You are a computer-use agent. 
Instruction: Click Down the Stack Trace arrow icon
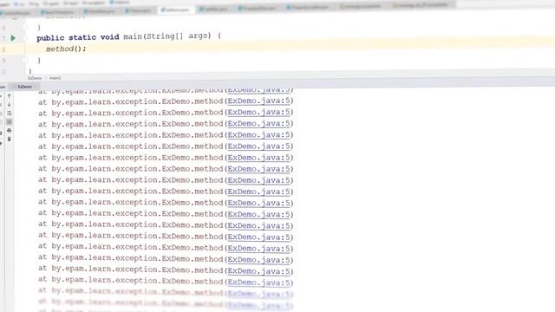tap(10, 104)
